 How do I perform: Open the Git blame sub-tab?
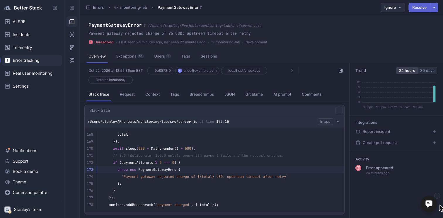point(254,94)
